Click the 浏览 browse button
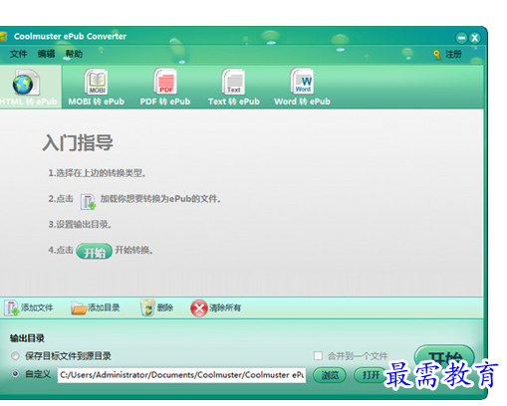Screen dimensions: 507x406 click(330, 375)
